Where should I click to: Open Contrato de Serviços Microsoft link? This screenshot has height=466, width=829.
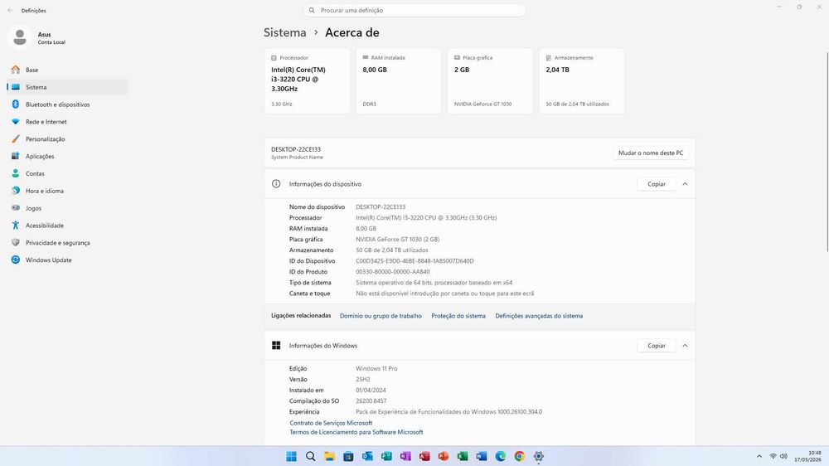(331, 423)
